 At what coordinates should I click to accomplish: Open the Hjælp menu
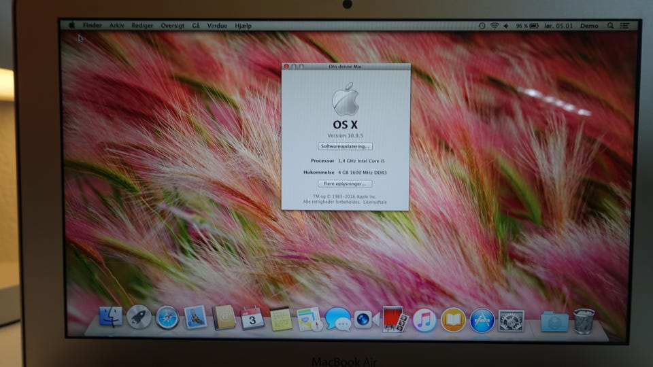tap(243, 26)
